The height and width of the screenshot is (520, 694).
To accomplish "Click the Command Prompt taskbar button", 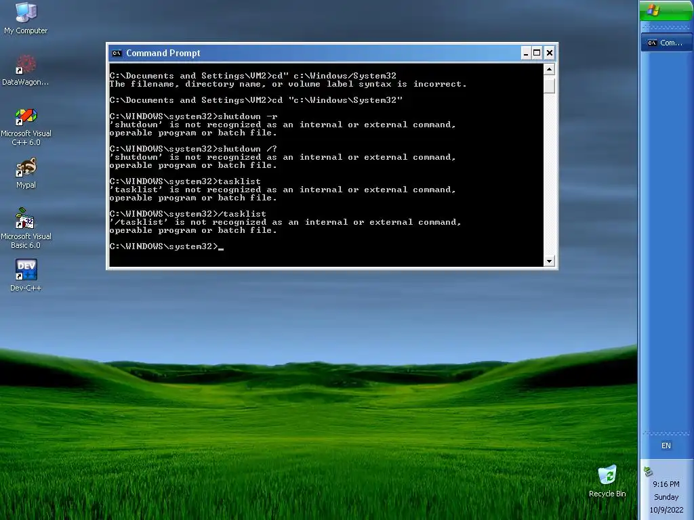I will click(666, 43).
